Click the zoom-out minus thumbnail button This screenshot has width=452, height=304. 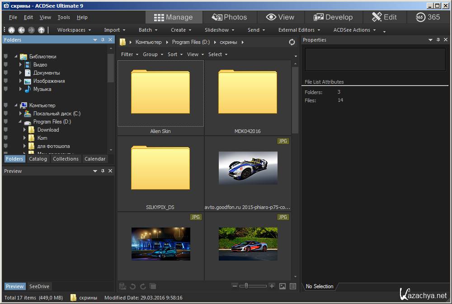point(235,286)
